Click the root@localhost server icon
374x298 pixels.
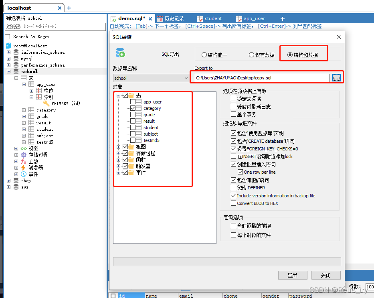tap(8, 46)
